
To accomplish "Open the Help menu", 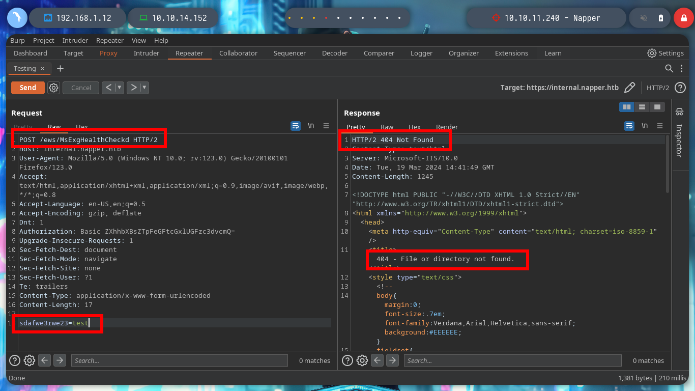I will tap(161, 40).
